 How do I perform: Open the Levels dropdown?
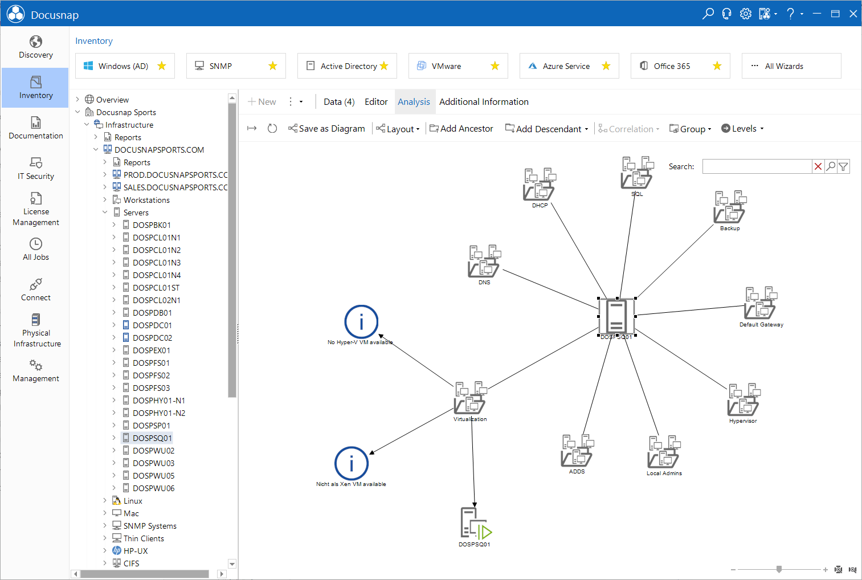[x=742, y=129]
